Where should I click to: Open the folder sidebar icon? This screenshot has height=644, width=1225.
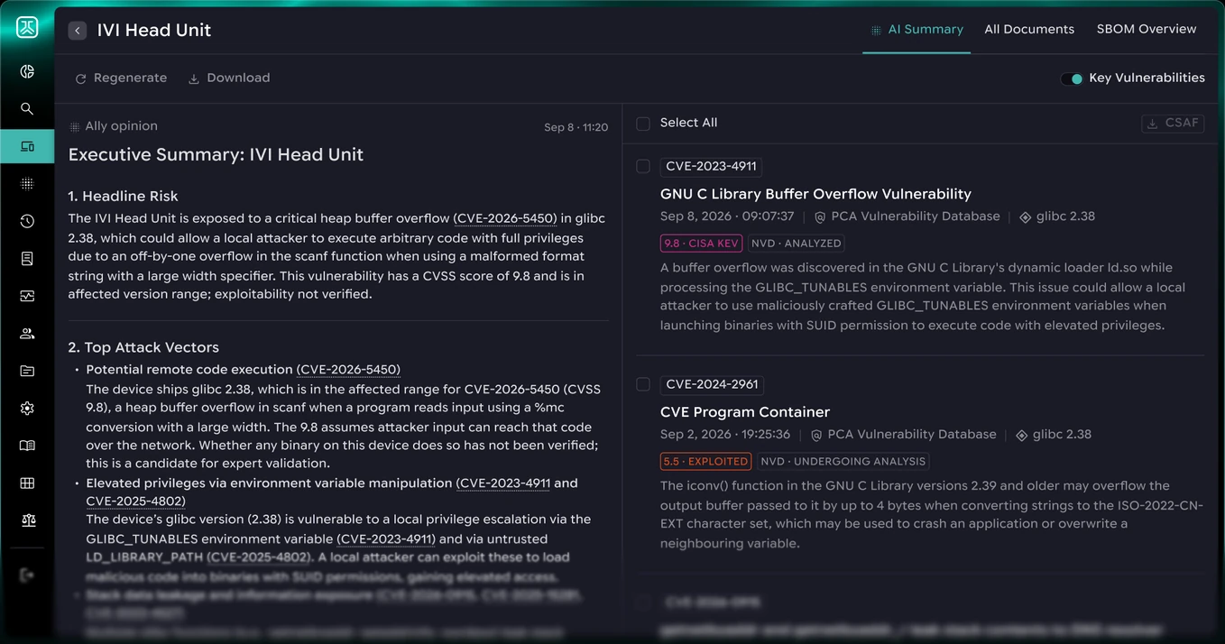pos(27,371)
